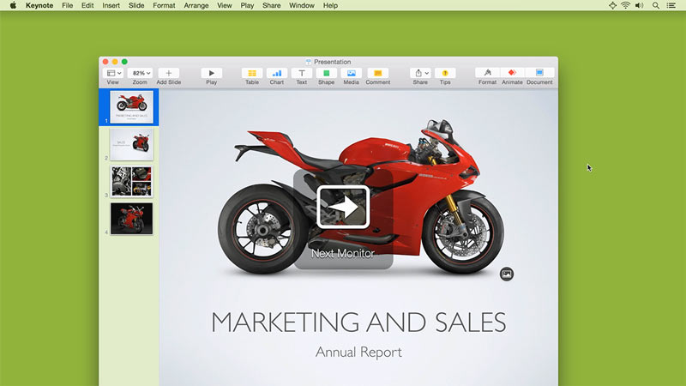Image resolution: width=686 pixels, height=386 pixels.
Task: Add a Comment from the toolbar
Action: pyautogui.click(x=378, y=73)
